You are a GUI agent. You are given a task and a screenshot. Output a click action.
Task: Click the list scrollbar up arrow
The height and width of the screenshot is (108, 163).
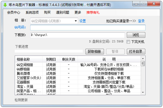coord(143,58)
